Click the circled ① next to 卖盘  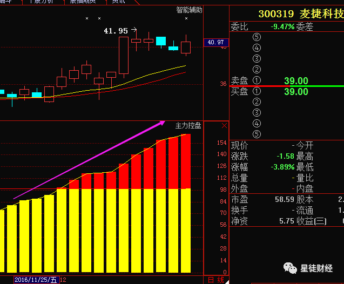[x=257, y=80]
